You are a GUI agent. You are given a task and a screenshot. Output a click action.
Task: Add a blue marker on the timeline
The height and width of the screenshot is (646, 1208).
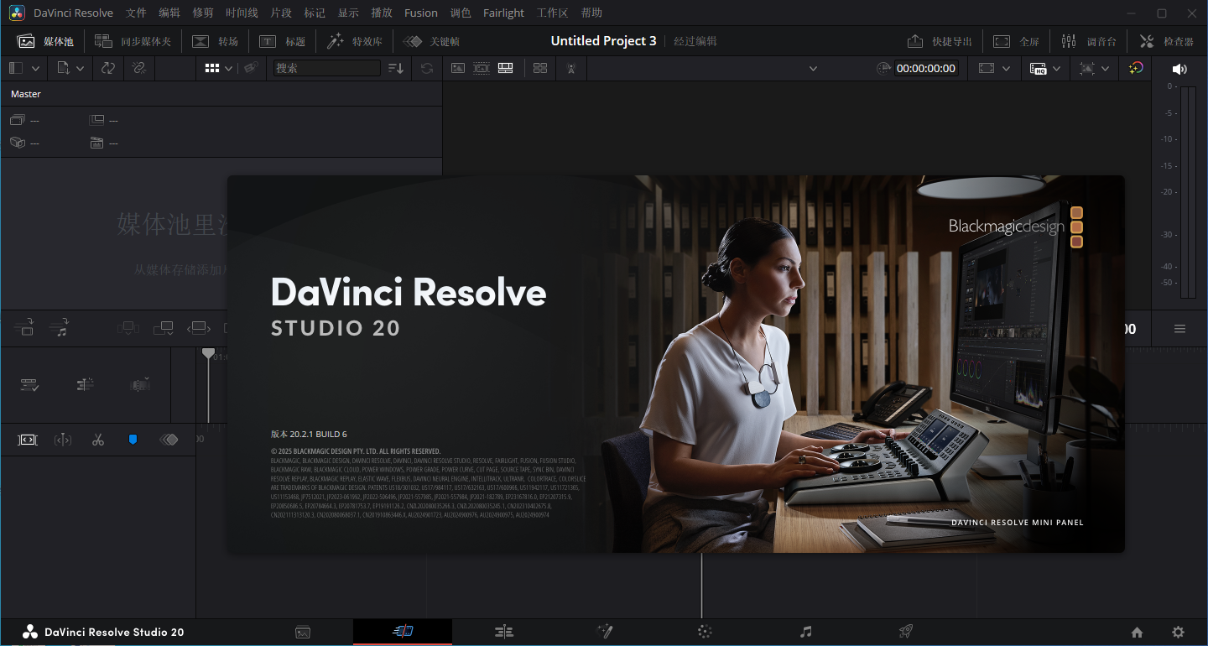pyautogui.click(x=133, y=440)
